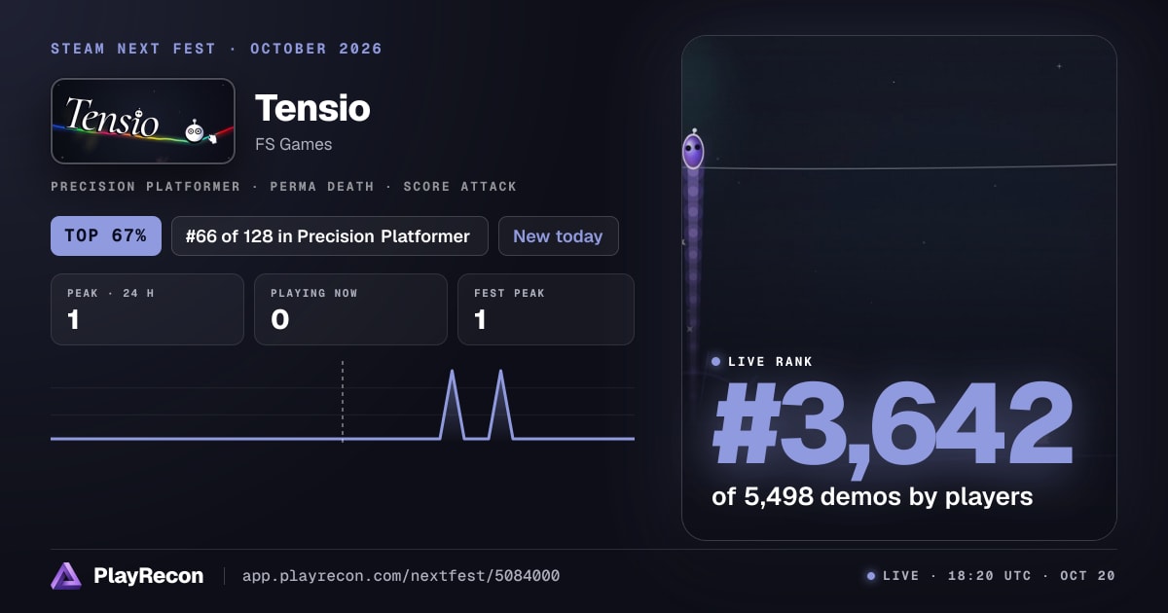
Task: Click the second spike on the player chart
Action: pos(500,405)
